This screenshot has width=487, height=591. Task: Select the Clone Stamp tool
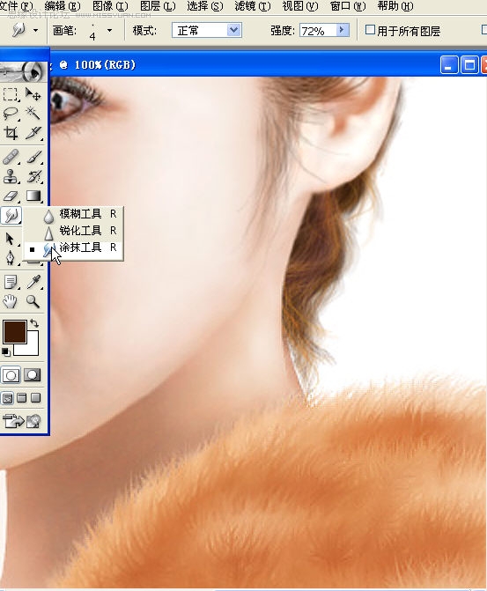pyautogui.click(x=11, y=176)
